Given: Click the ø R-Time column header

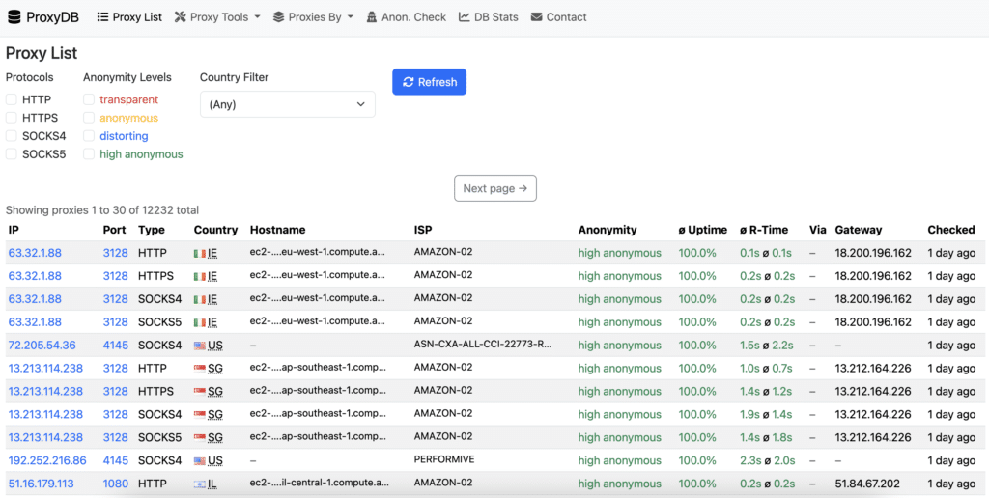Looking at the screenshot, I should tap(764, 230).
